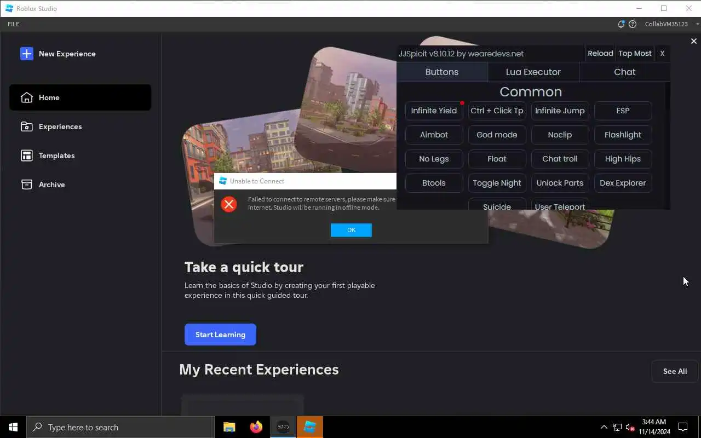This screenshot has height=438, width=701.
Task: Open File Explorer from the taskbar
Action: [x=229, y=427]
